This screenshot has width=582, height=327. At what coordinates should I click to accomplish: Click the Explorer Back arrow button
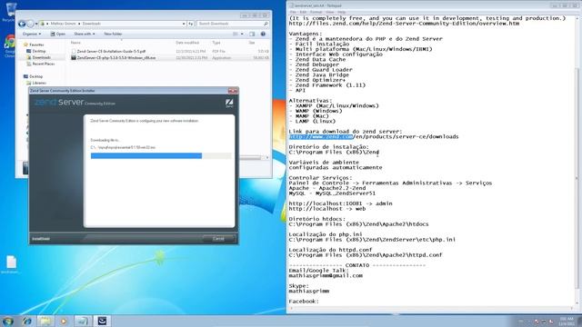[22, 24]
